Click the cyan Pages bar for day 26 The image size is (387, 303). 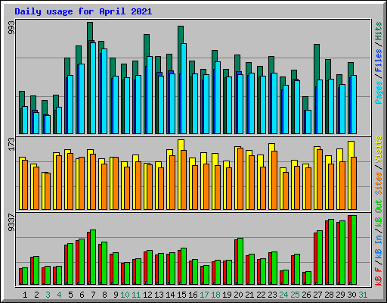(308, 122)
